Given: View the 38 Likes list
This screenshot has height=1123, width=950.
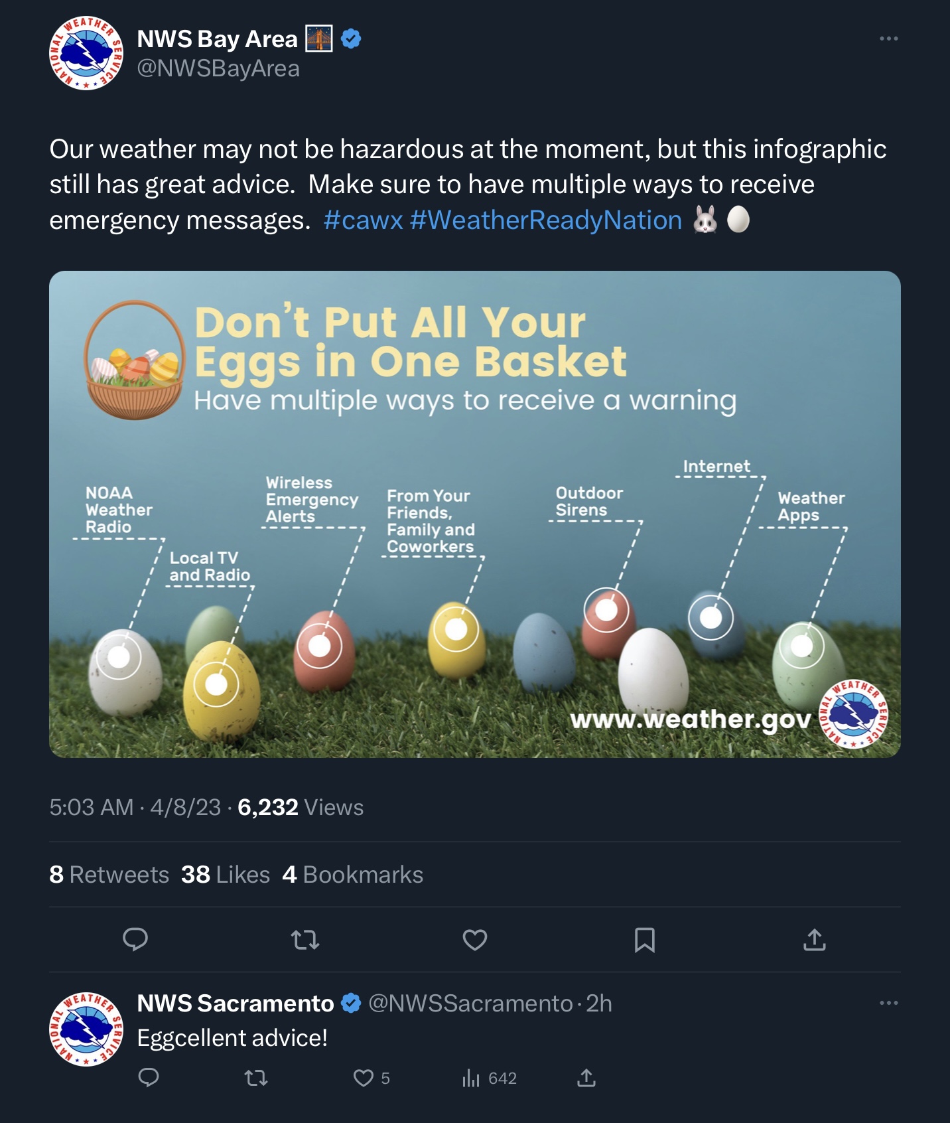Looking at the screenshot, I should pos(226,875).
